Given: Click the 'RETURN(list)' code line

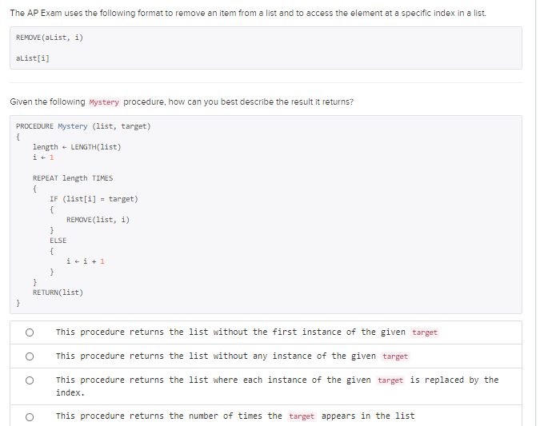Looking at the screenshot, I should pos(58,293).
